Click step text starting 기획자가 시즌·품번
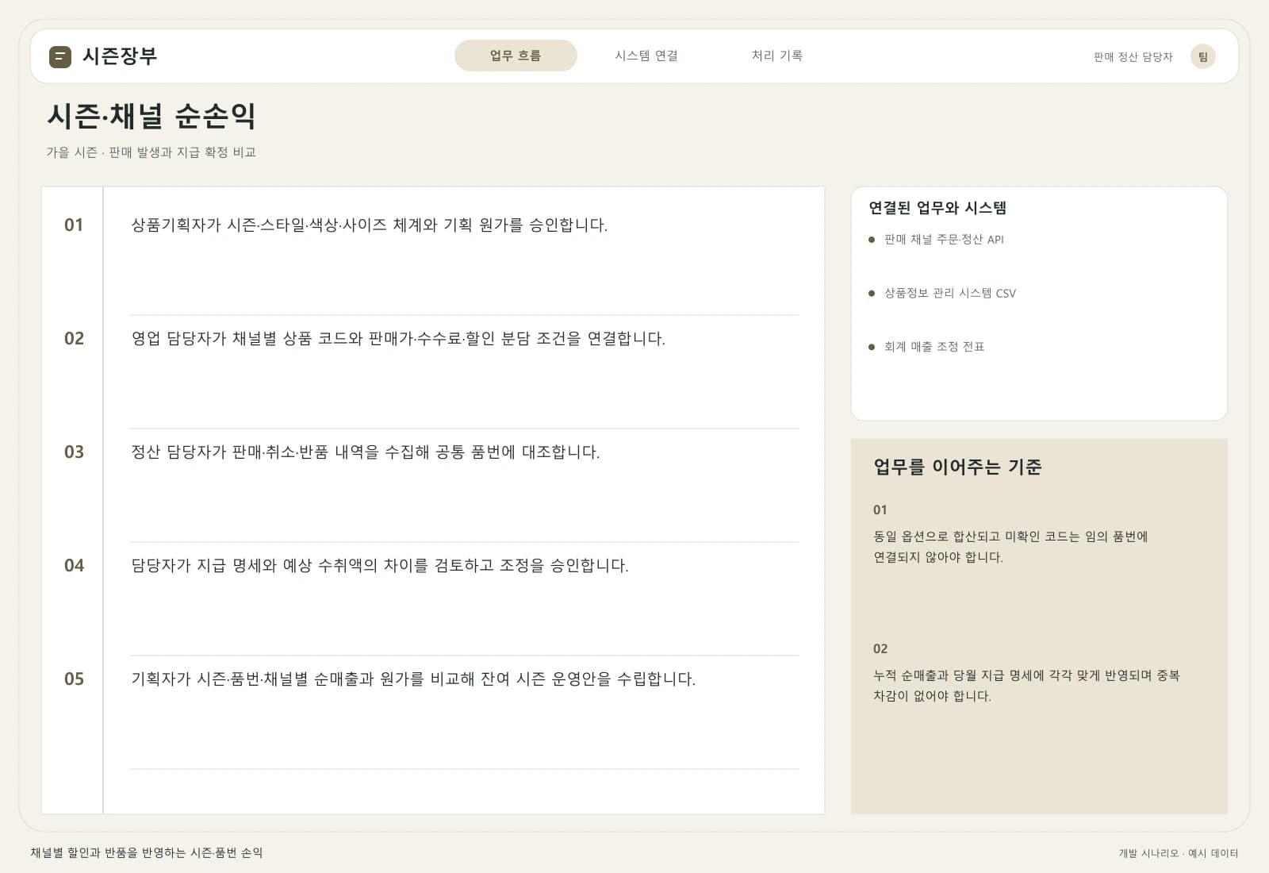Image resolution: width=1269 pixels, height=873 pixels. (x=413, y=679)
